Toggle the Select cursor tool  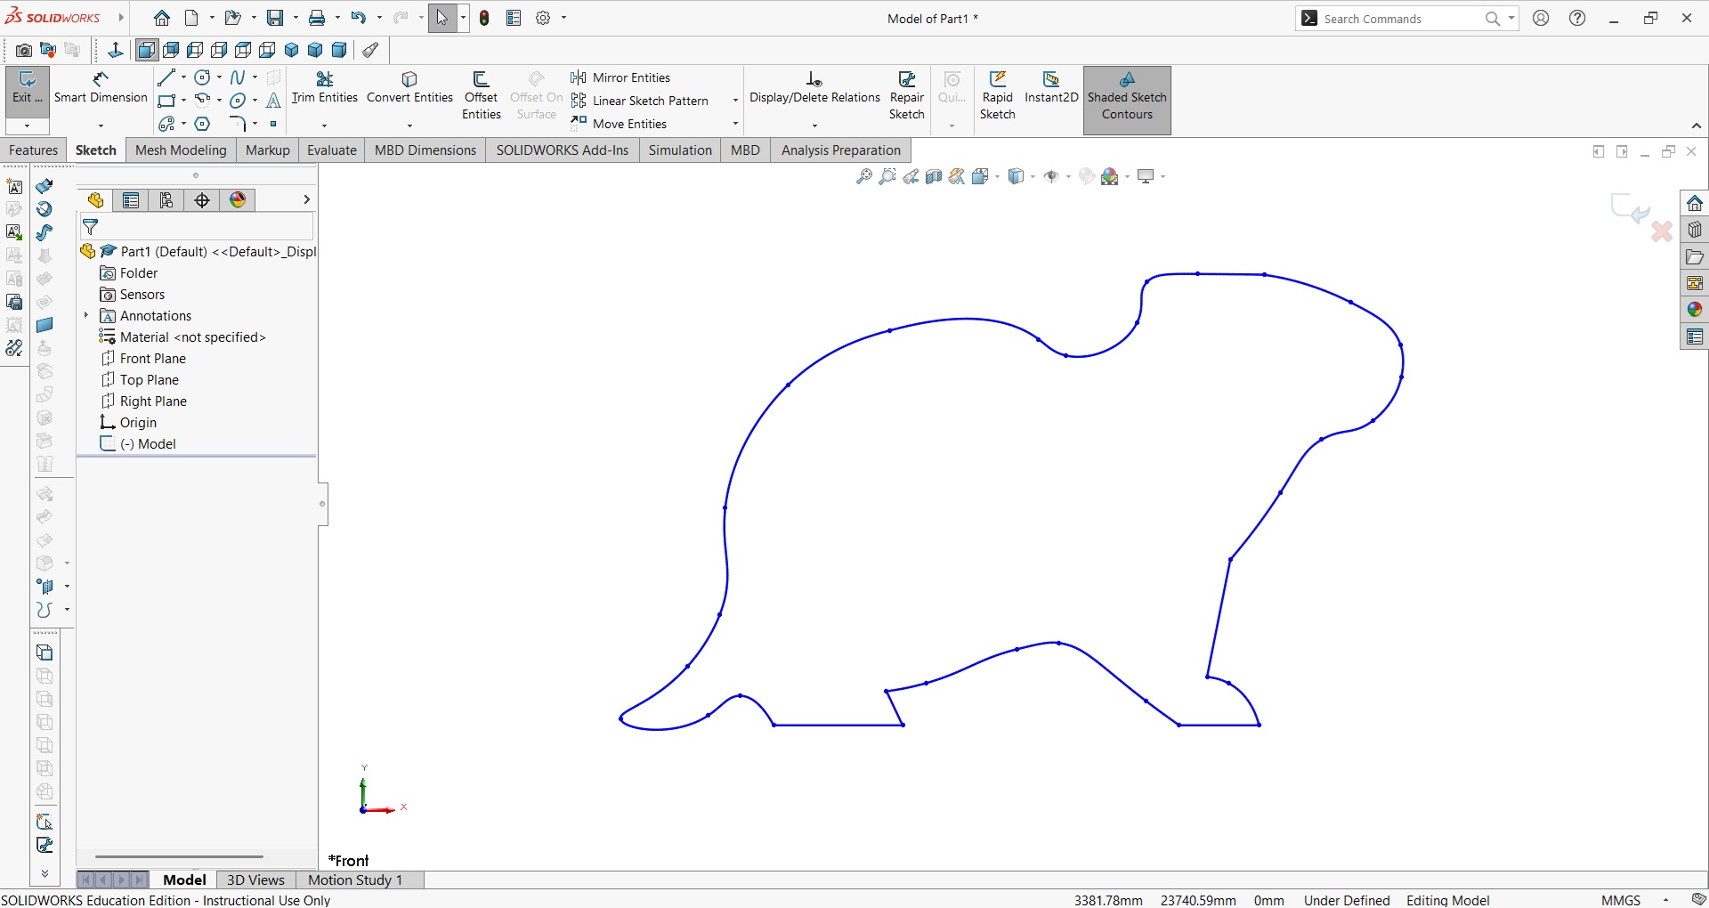441,18
